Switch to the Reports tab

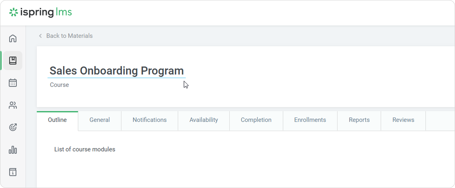359,120
